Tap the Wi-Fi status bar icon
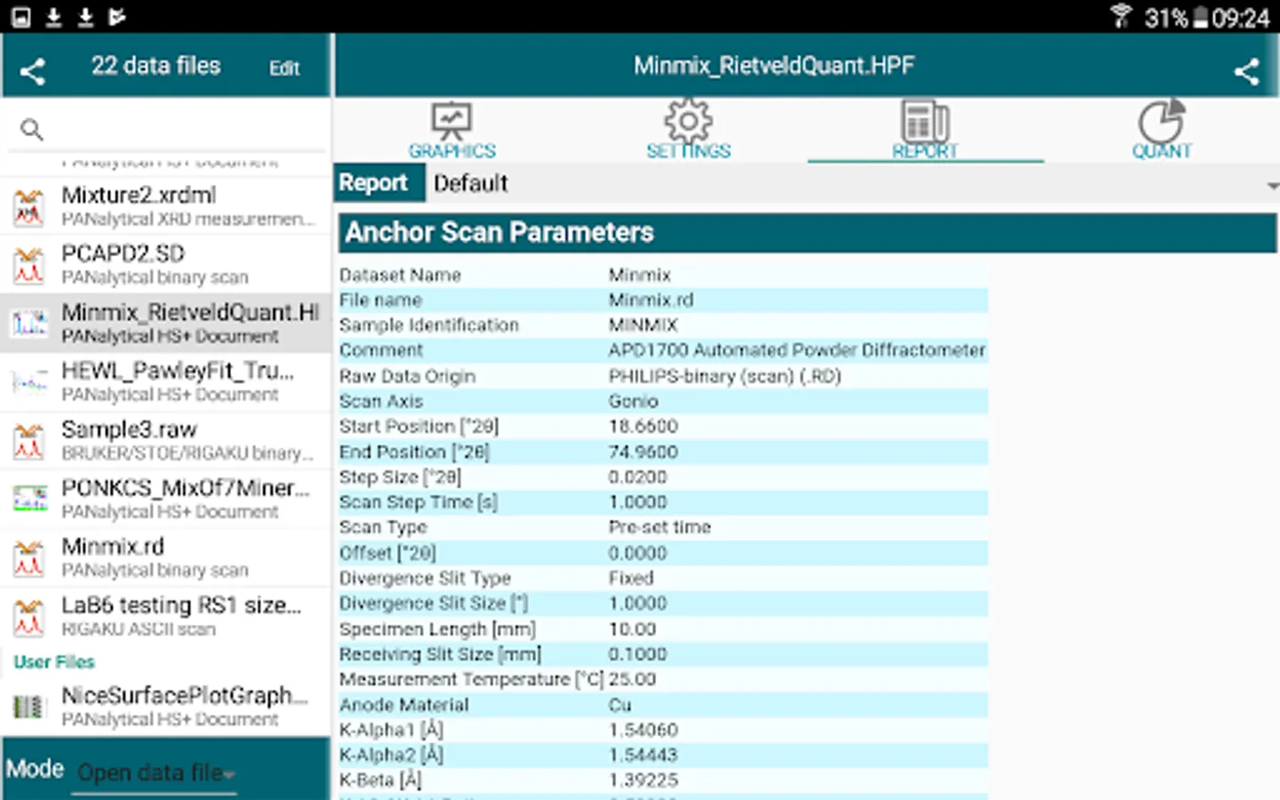This screenshot has height=800, width=1280. pos(1122,17)
